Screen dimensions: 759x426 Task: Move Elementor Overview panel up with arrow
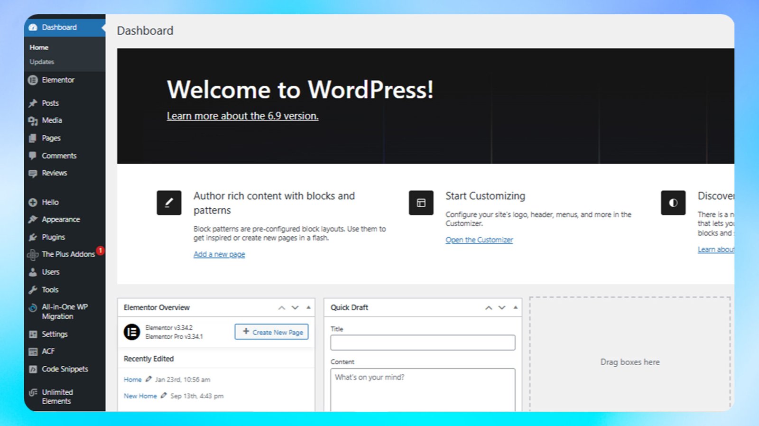point(282,308)
